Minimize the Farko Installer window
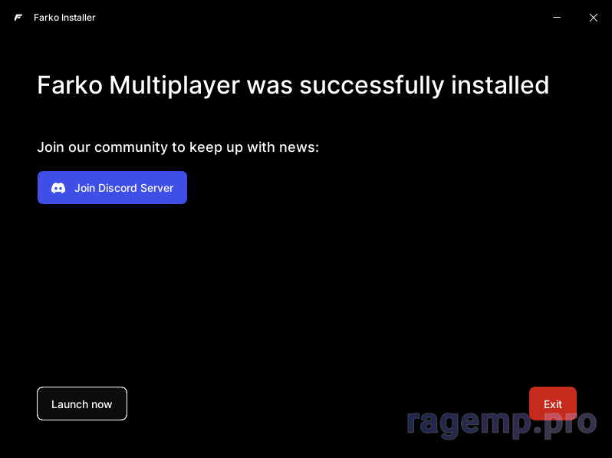612x458 pixels. (x=557, y=18)
